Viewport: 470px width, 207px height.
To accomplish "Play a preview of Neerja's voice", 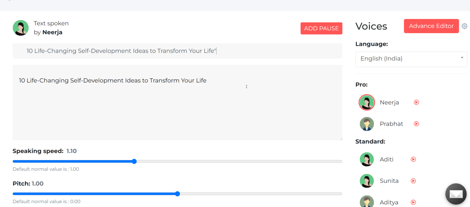I will tap(416, 102).
